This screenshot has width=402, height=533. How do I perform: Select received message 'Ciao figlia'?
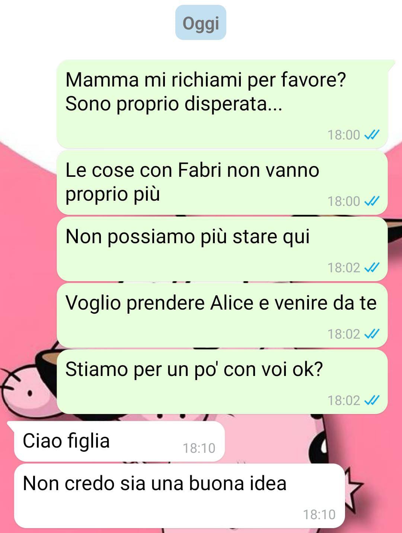[119, 441]
